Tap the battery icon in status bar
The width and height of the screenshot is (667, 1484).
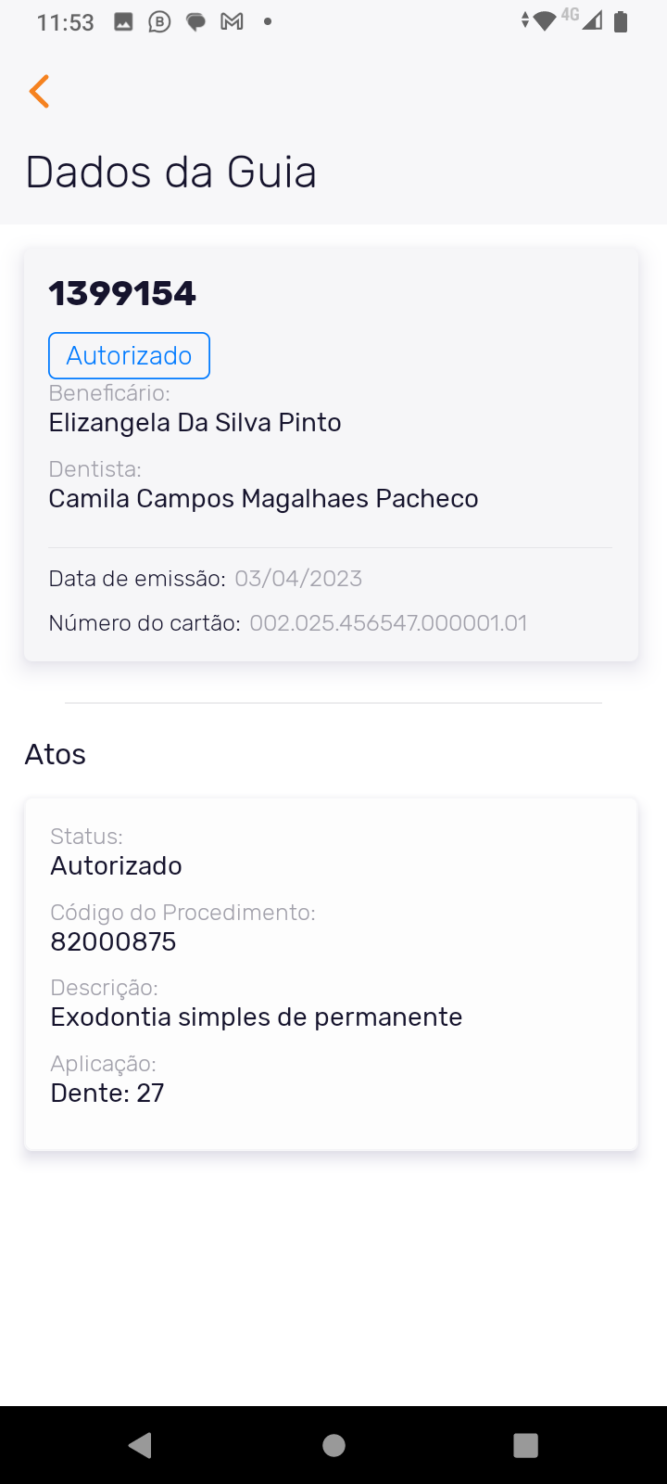pos(621,21)
